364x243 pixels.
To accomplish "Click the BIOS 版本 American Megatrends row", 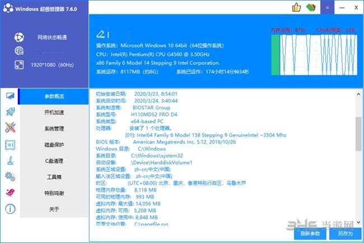I will pos(166,142).
